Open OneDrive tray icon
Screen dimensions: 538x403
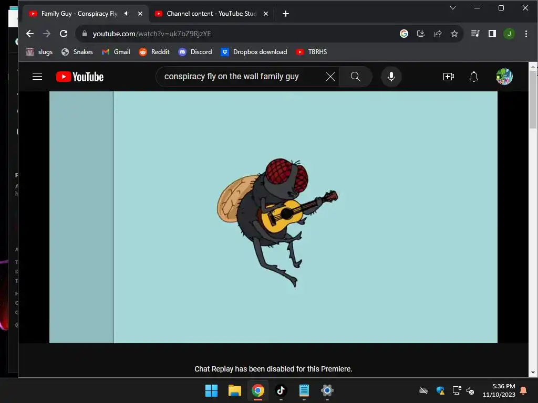(423, 390)
